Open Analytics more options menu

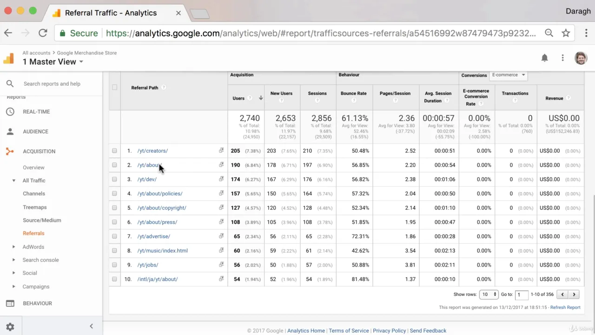pyautogui.click(x=562, y=58)
